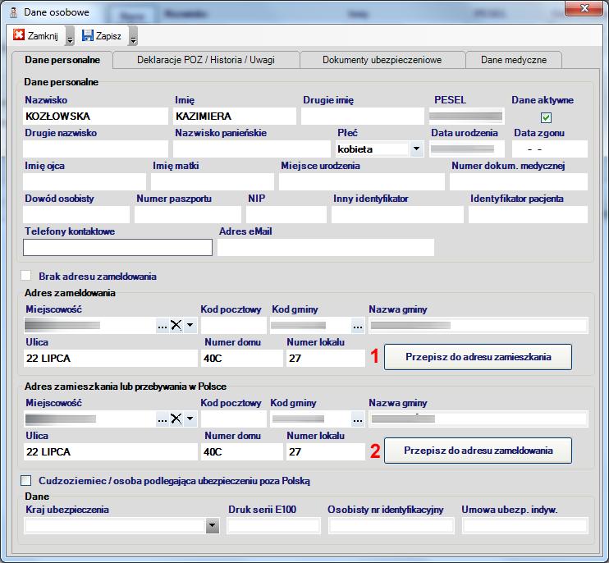Image resolution: width=609 pixels, height=563 pixels.
Task: Click the Imię matki input field
Action: point(213,181)
